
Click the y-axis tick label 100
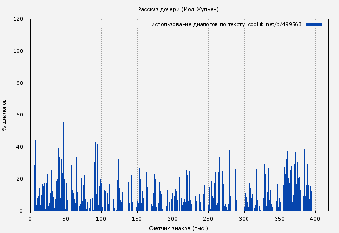click(19, 51)
